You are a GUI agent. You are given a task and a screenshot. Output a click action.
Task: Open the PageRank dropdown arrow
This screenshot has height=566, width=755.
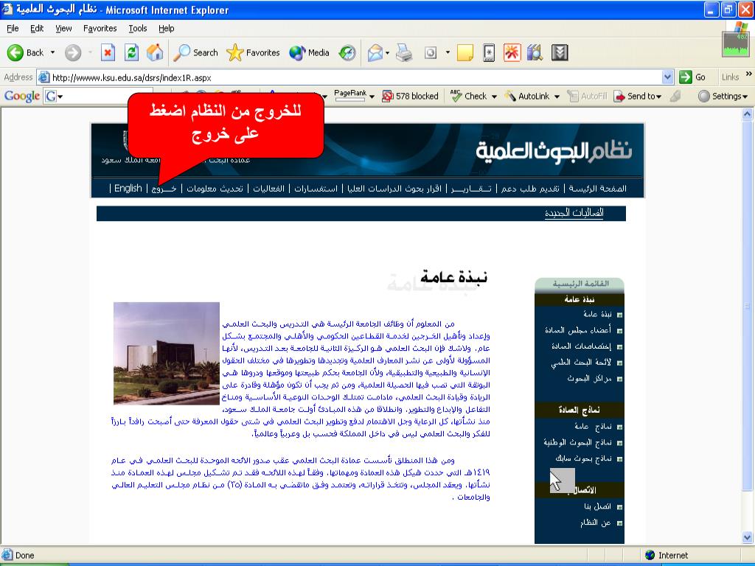[x=372, y=97]
